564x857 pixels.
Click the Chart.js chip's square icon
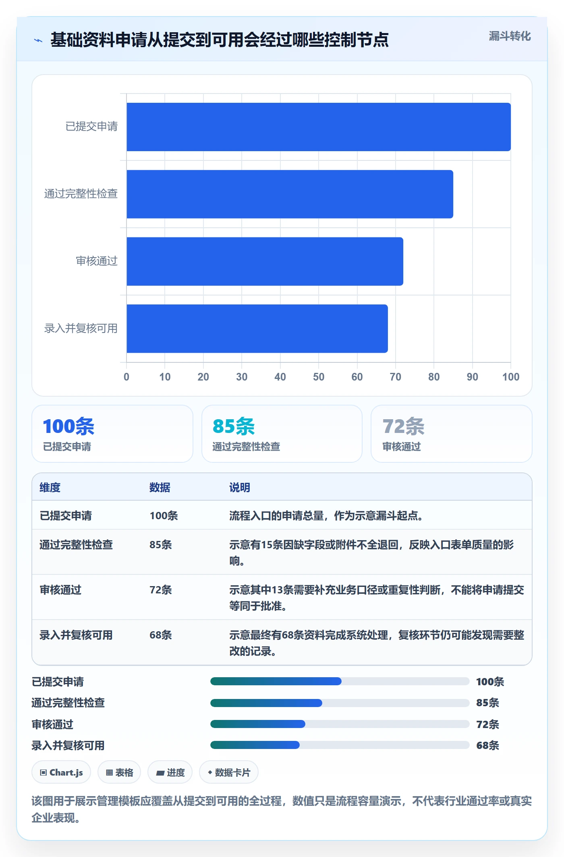point(44,773)
